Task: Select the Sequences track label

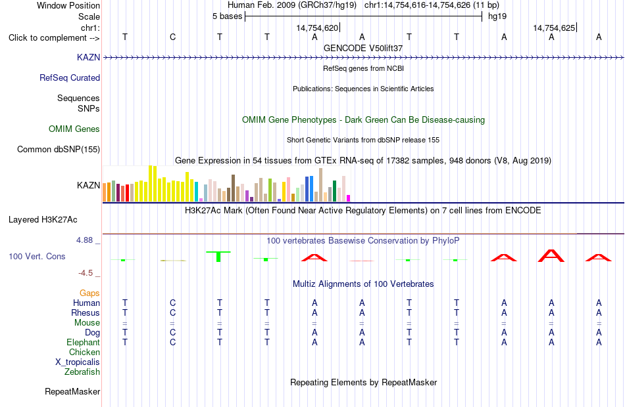Action: coord(78,98)
